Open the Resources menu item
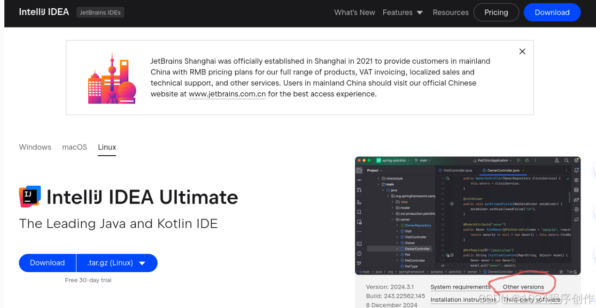The image size is (596, 308). 451,13
